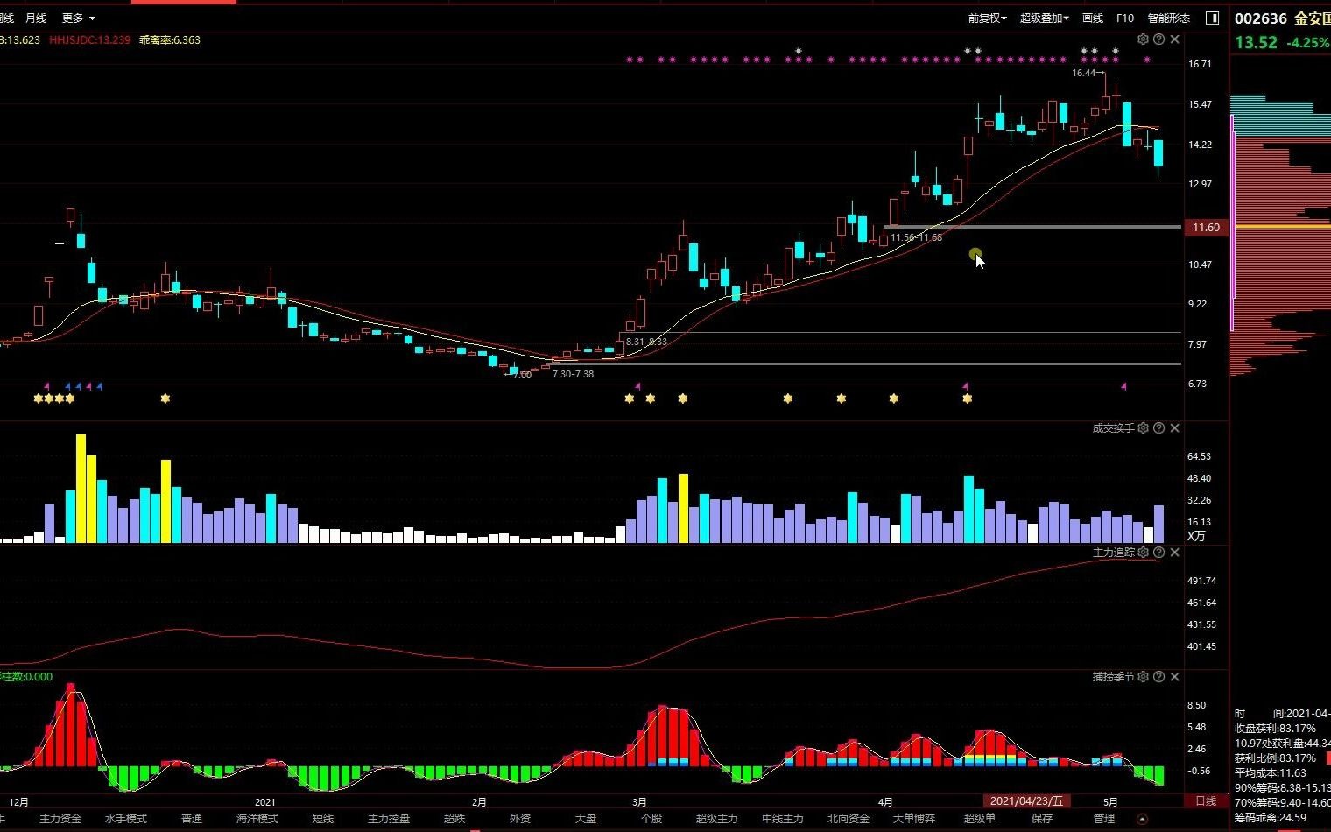Click the 11.60 price label on axis
Screen dimensions: 1331x832
(x=1206, y=228)
